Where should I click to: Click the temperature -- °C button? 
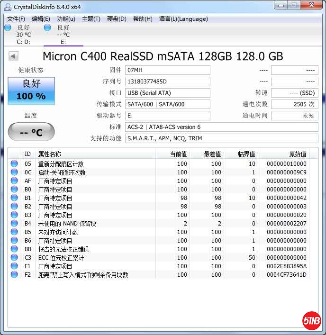(31, 132)
